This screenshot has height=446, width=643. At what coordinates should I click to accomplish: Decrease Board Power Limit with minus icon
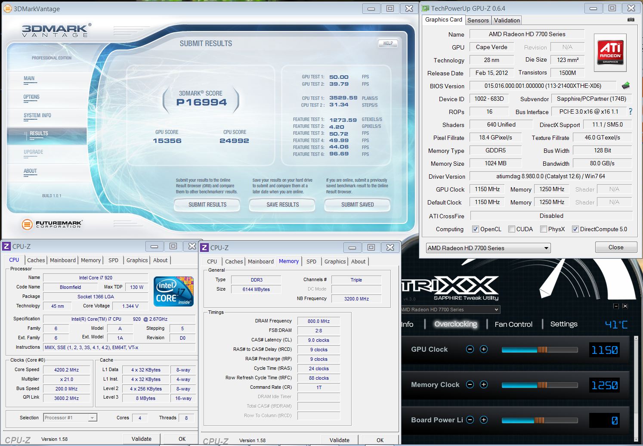[x=470, y=420]
